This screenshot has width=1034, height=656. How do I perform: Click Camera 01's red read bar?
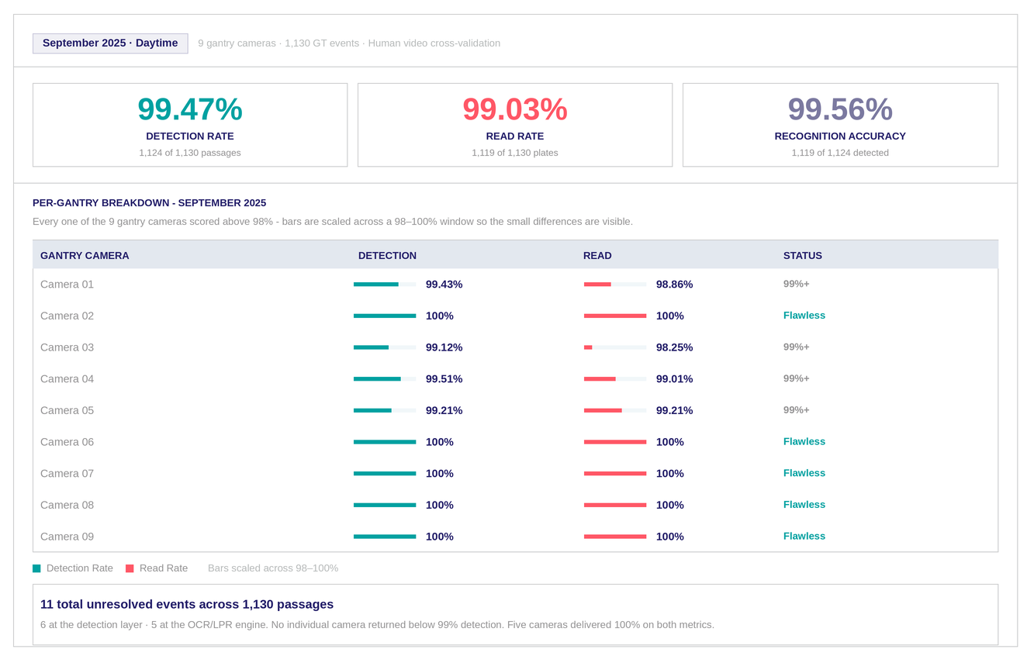point(597,285)
